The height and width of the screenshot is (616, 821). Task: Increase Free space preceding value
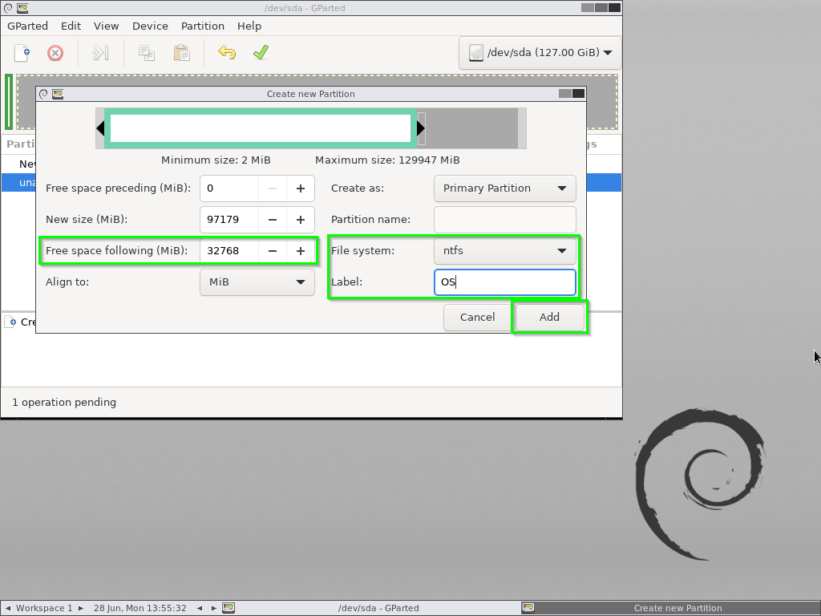301,188
